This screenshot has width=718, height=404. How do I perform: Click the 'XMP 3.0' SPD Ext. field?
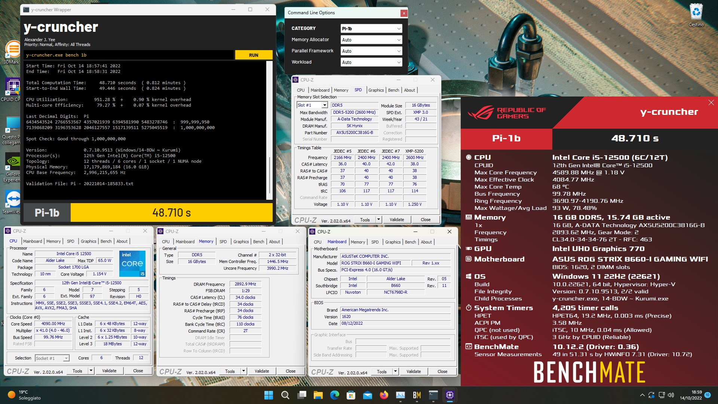click(421, 112)
